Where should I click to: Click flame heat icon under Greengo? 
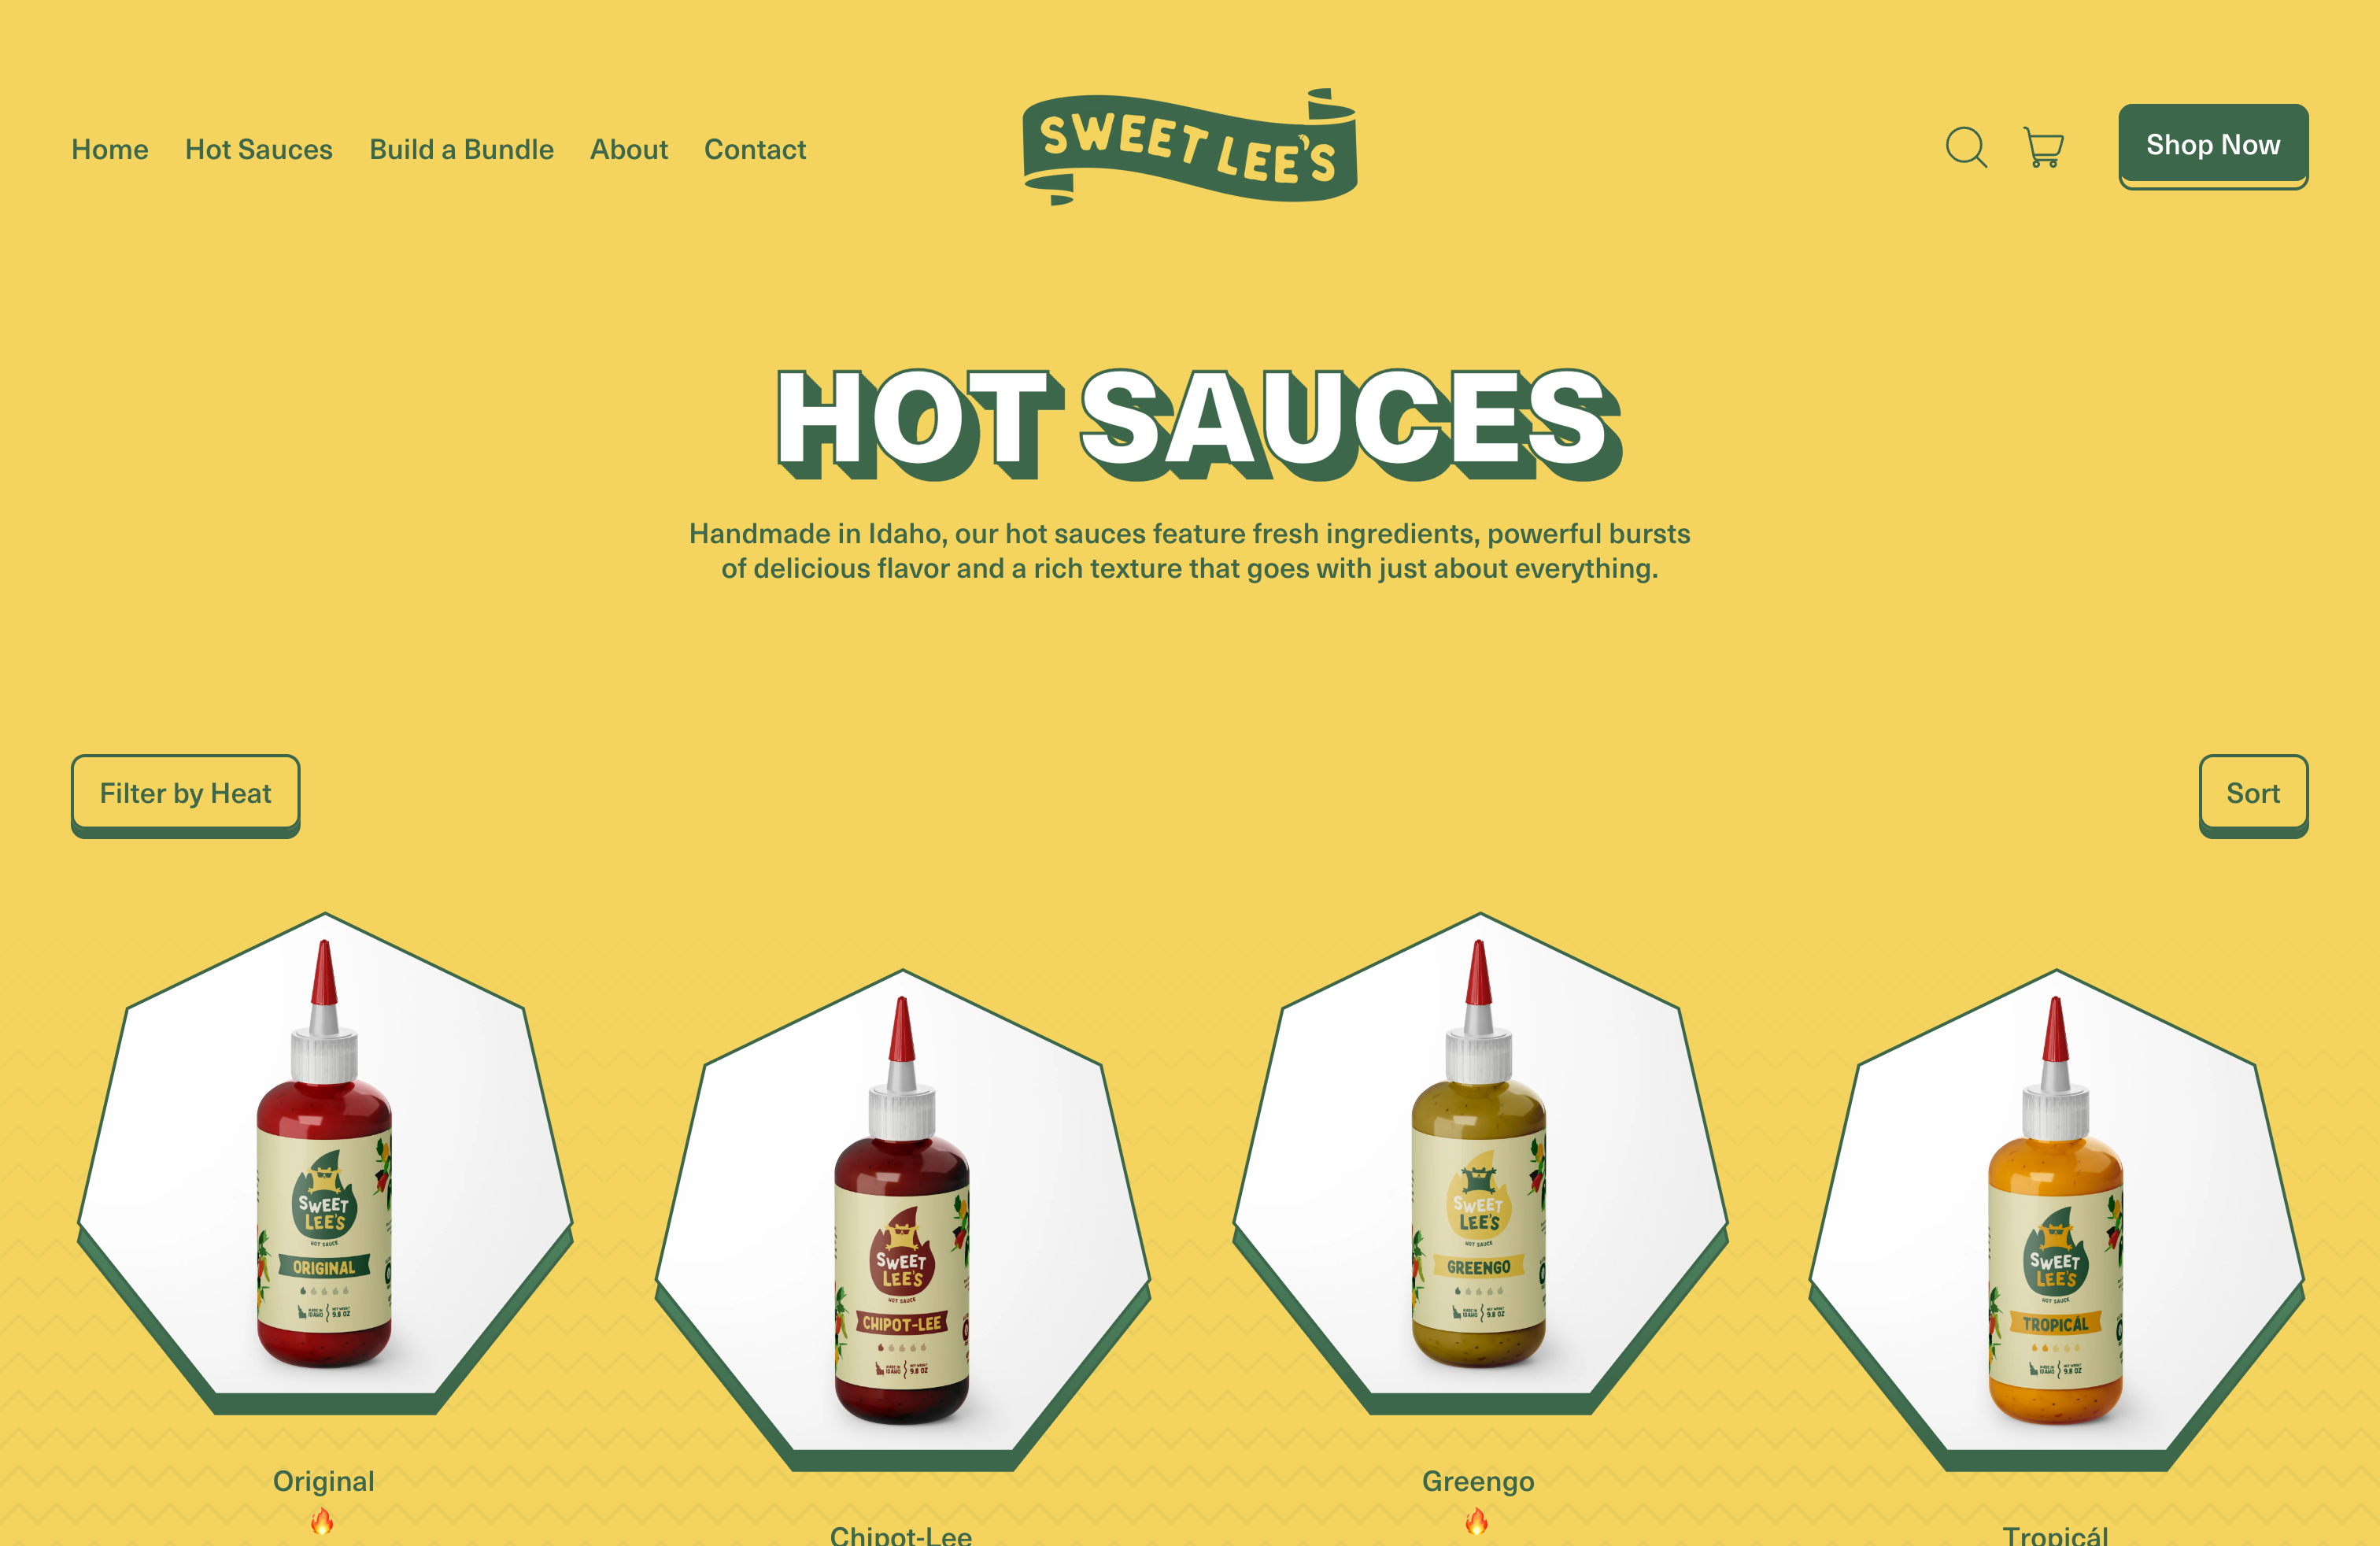tap(1477, 1522)
